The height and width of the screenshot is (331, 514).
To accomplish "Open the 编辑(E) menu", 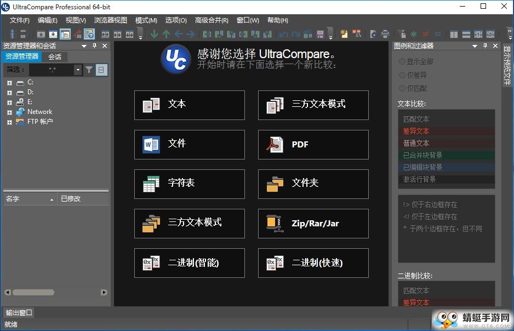I will coord(48,20).
